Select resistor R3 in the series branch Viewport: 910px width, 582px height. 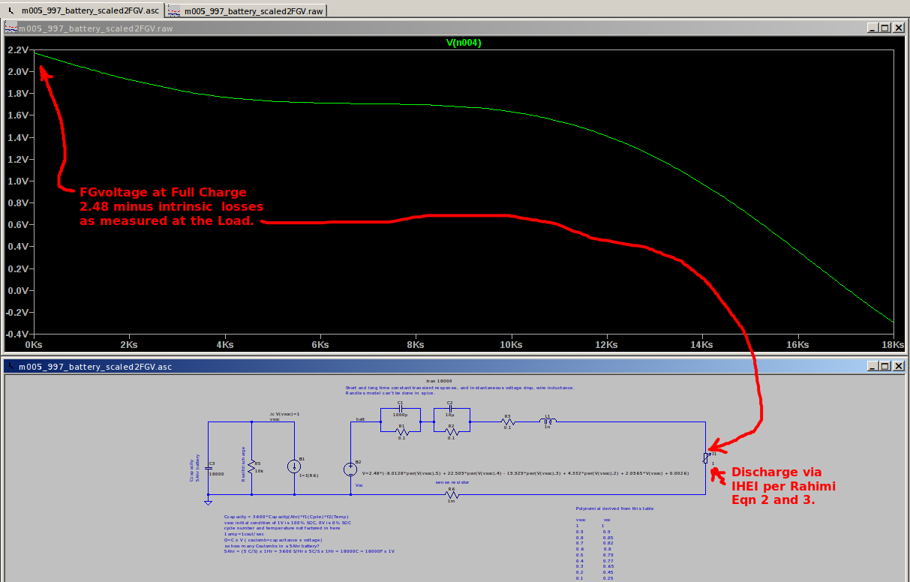point(507,422)
